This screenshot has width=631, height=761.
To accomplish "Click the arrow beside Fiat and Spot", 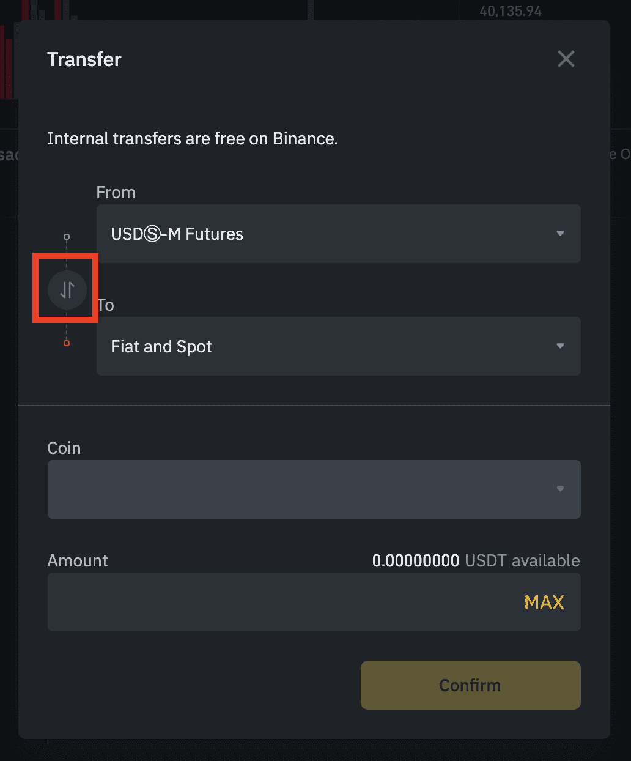I will click(560, 346).
